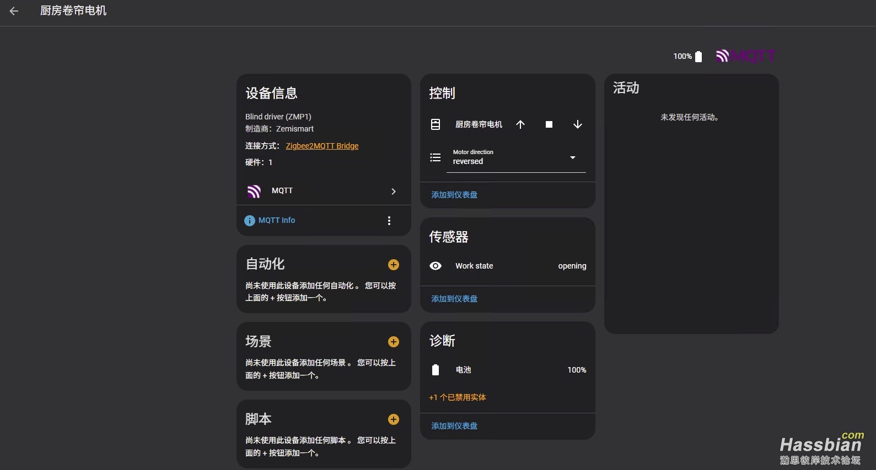The height and width of the screenshot is (470, 876).
Task: Go back using the arrow beside 厨房卷帘电机
Action: (14, 11)
